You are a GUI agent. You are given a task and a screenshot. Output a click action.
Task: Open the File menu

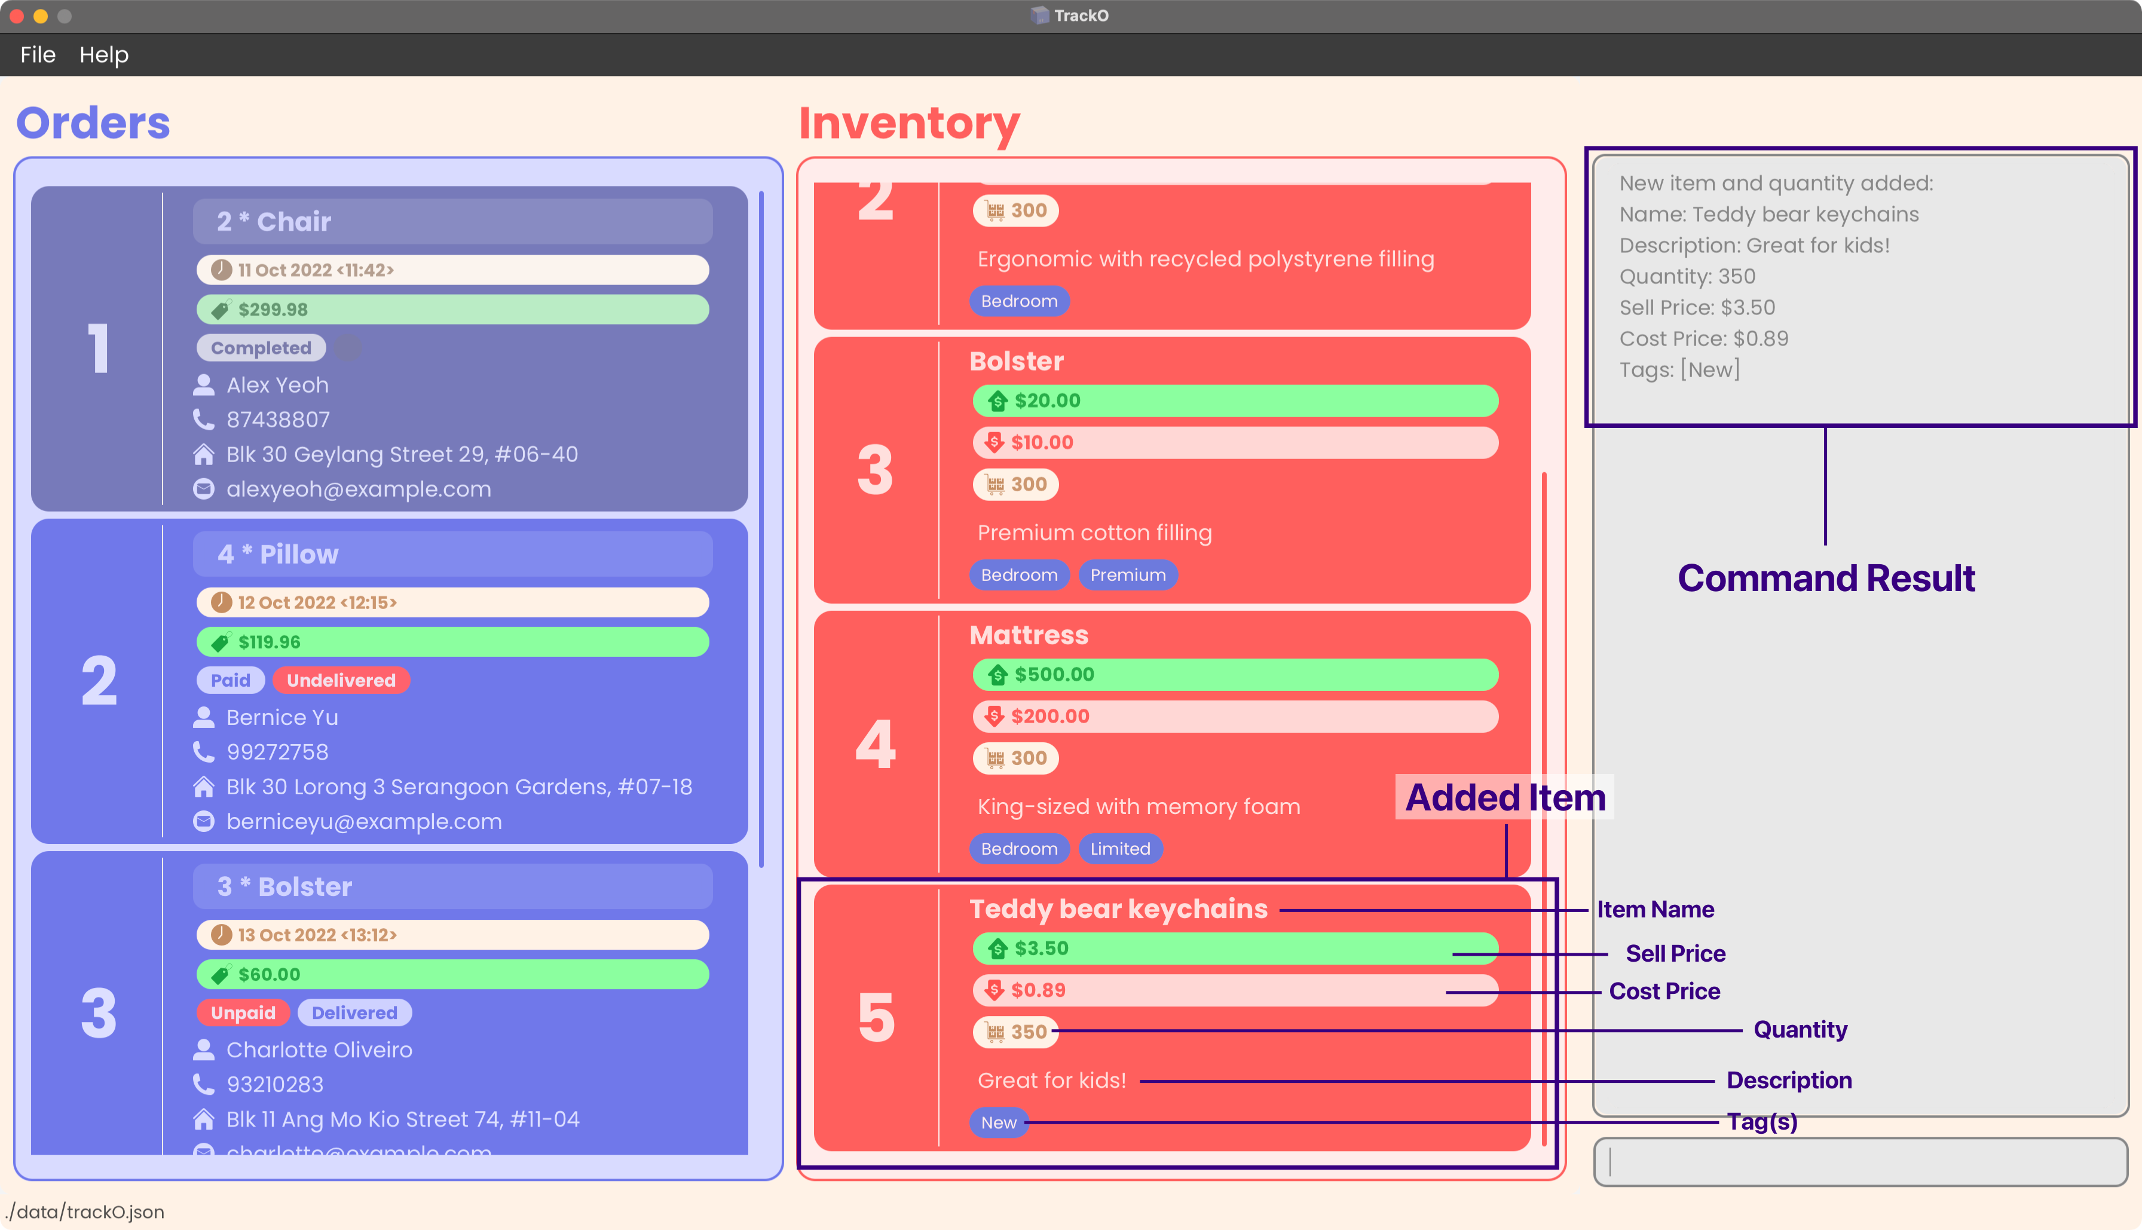(x=38, y=55)
